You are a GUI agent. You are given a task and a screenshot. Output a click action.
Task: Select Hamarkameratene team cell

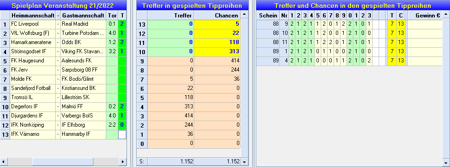coord(33,43)
